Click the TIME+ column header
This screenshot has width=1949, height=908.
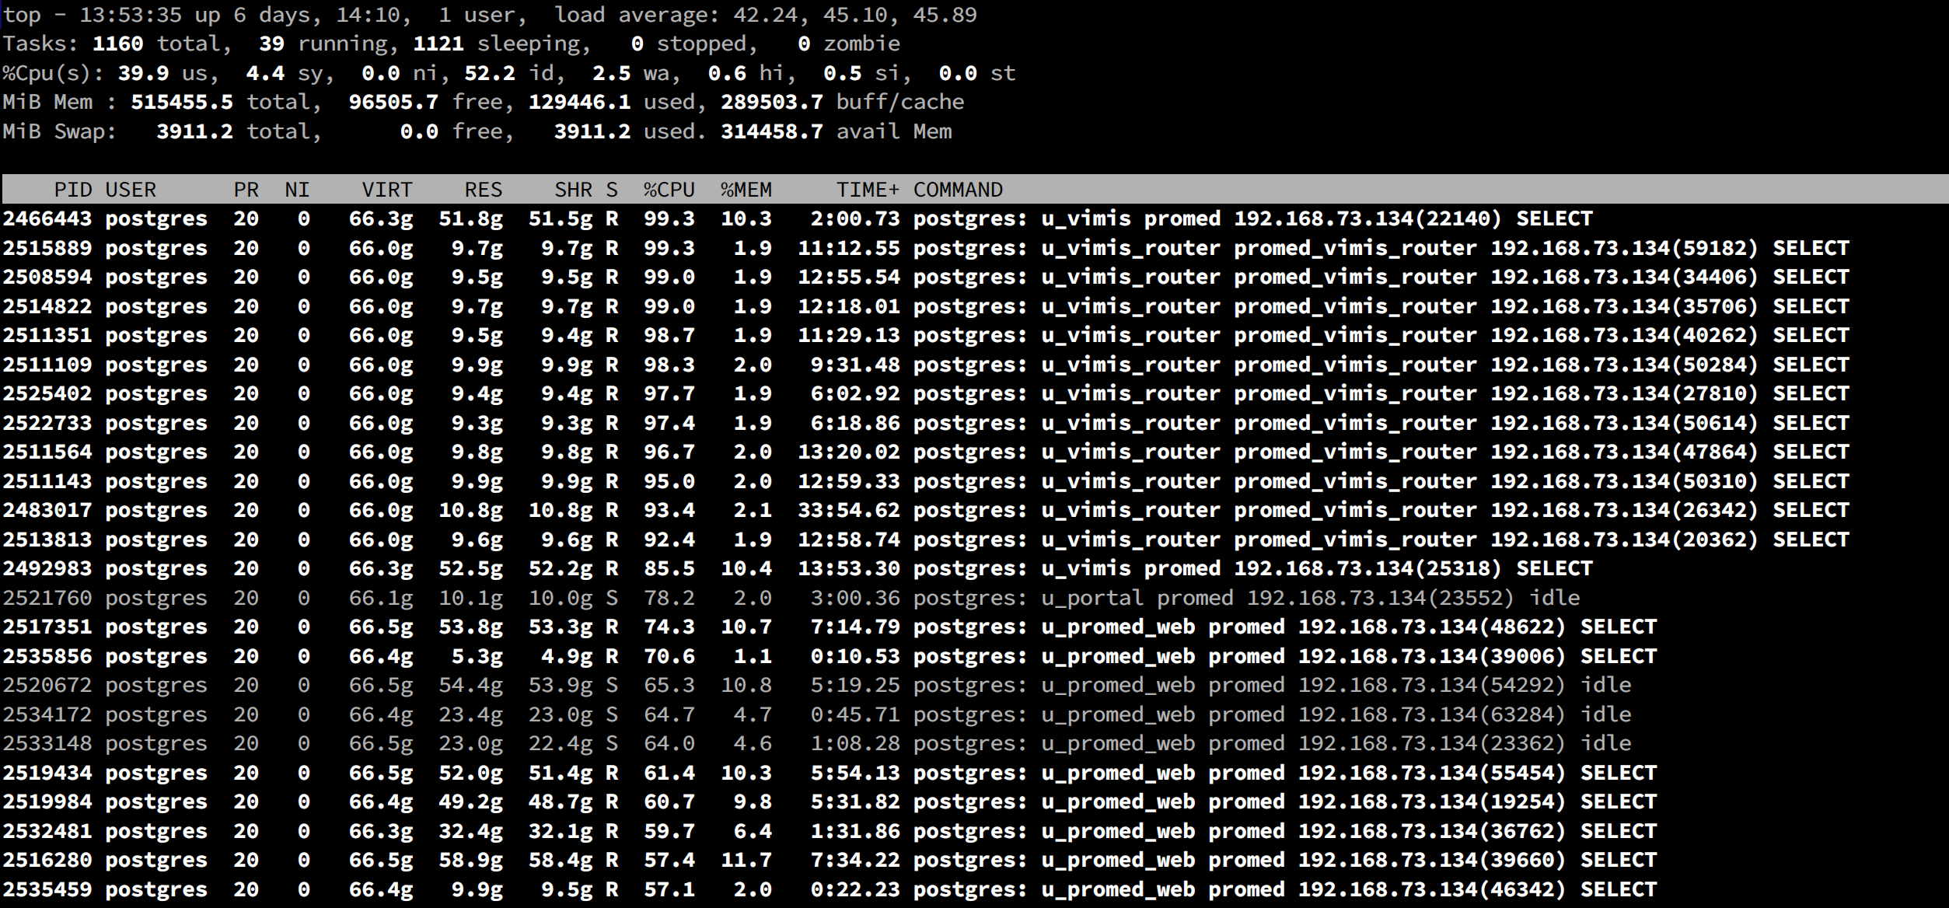pos(868,190)
